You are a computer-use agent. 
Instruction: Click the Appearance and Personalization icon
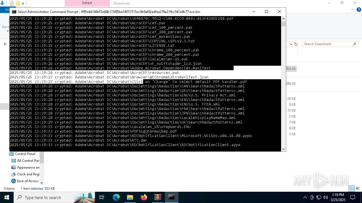[14, 167]
